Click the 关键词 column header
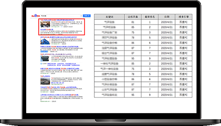This screenshot has width=221, height=126. (109, 17)
